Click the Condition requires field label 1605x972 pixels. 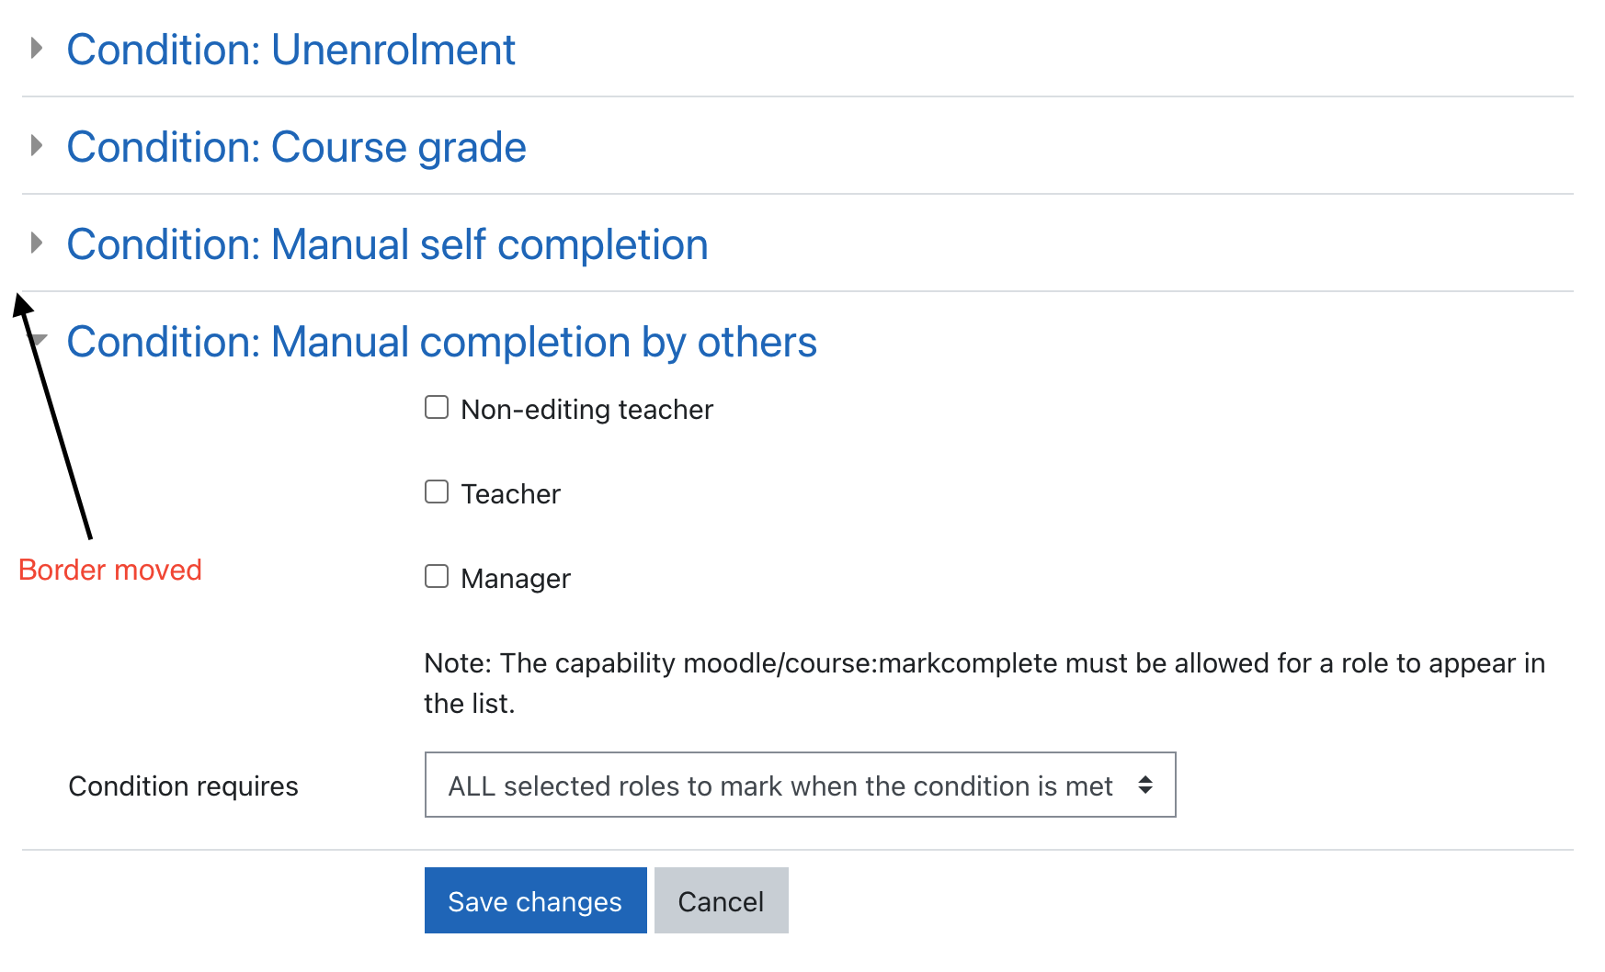pyautogui.click(x=183, y=786)
